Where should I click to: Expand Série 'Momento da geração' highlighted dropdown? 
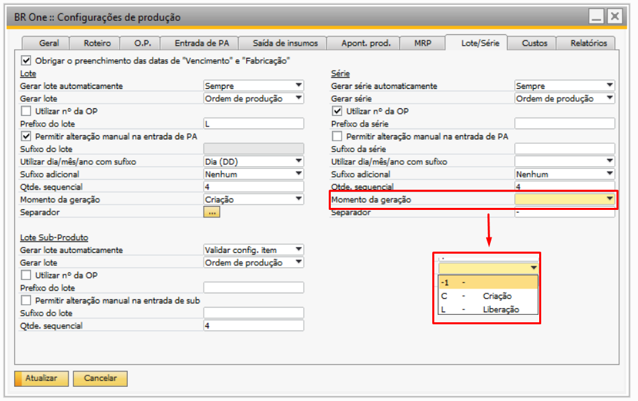pos(609,199)
